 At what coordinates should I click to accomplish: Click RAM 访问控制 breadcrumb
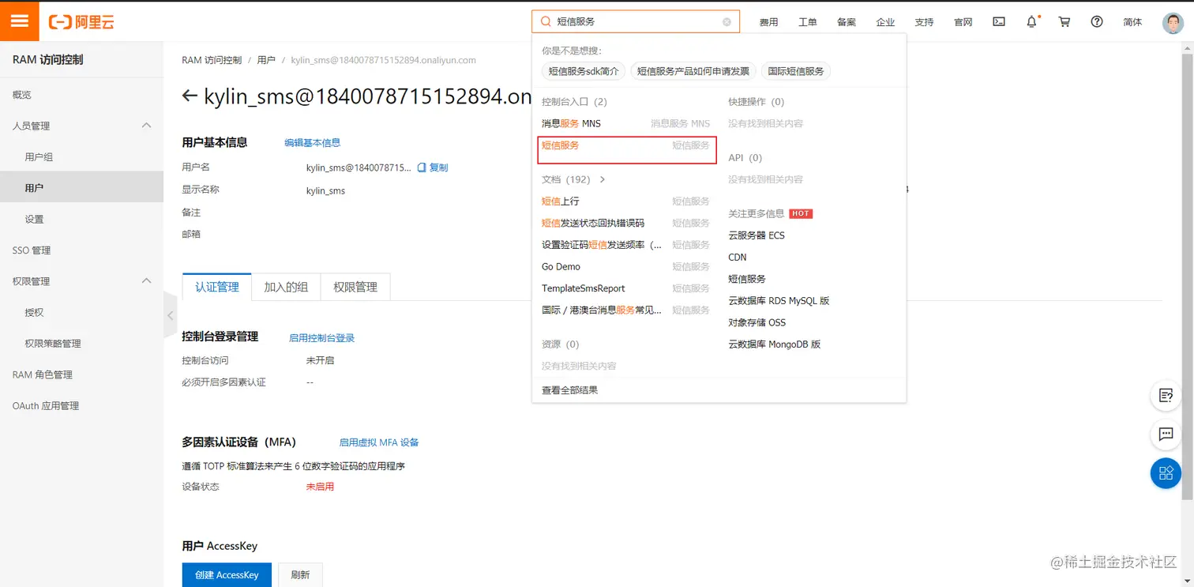(x=212, y=60)
